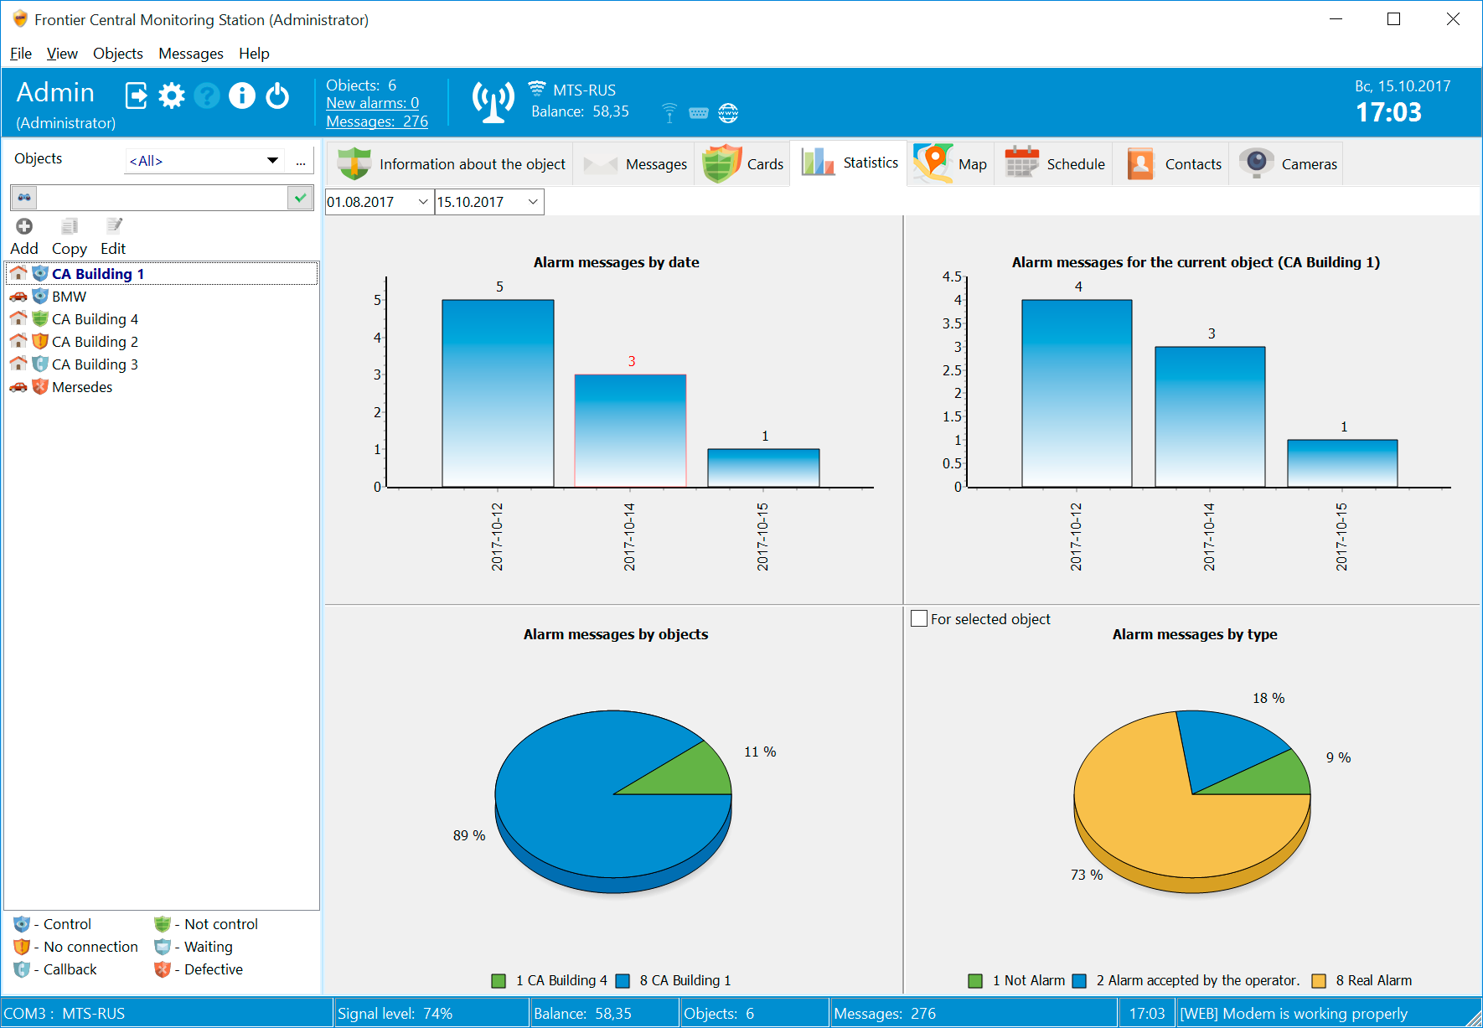The image size is (1483, 1028).
Task: Click the Messages: 276 link
Action: [376, 121]
